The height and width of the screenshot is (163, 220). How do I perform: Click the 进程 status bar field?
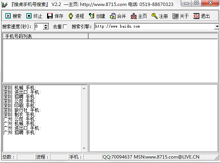(59, 157)
